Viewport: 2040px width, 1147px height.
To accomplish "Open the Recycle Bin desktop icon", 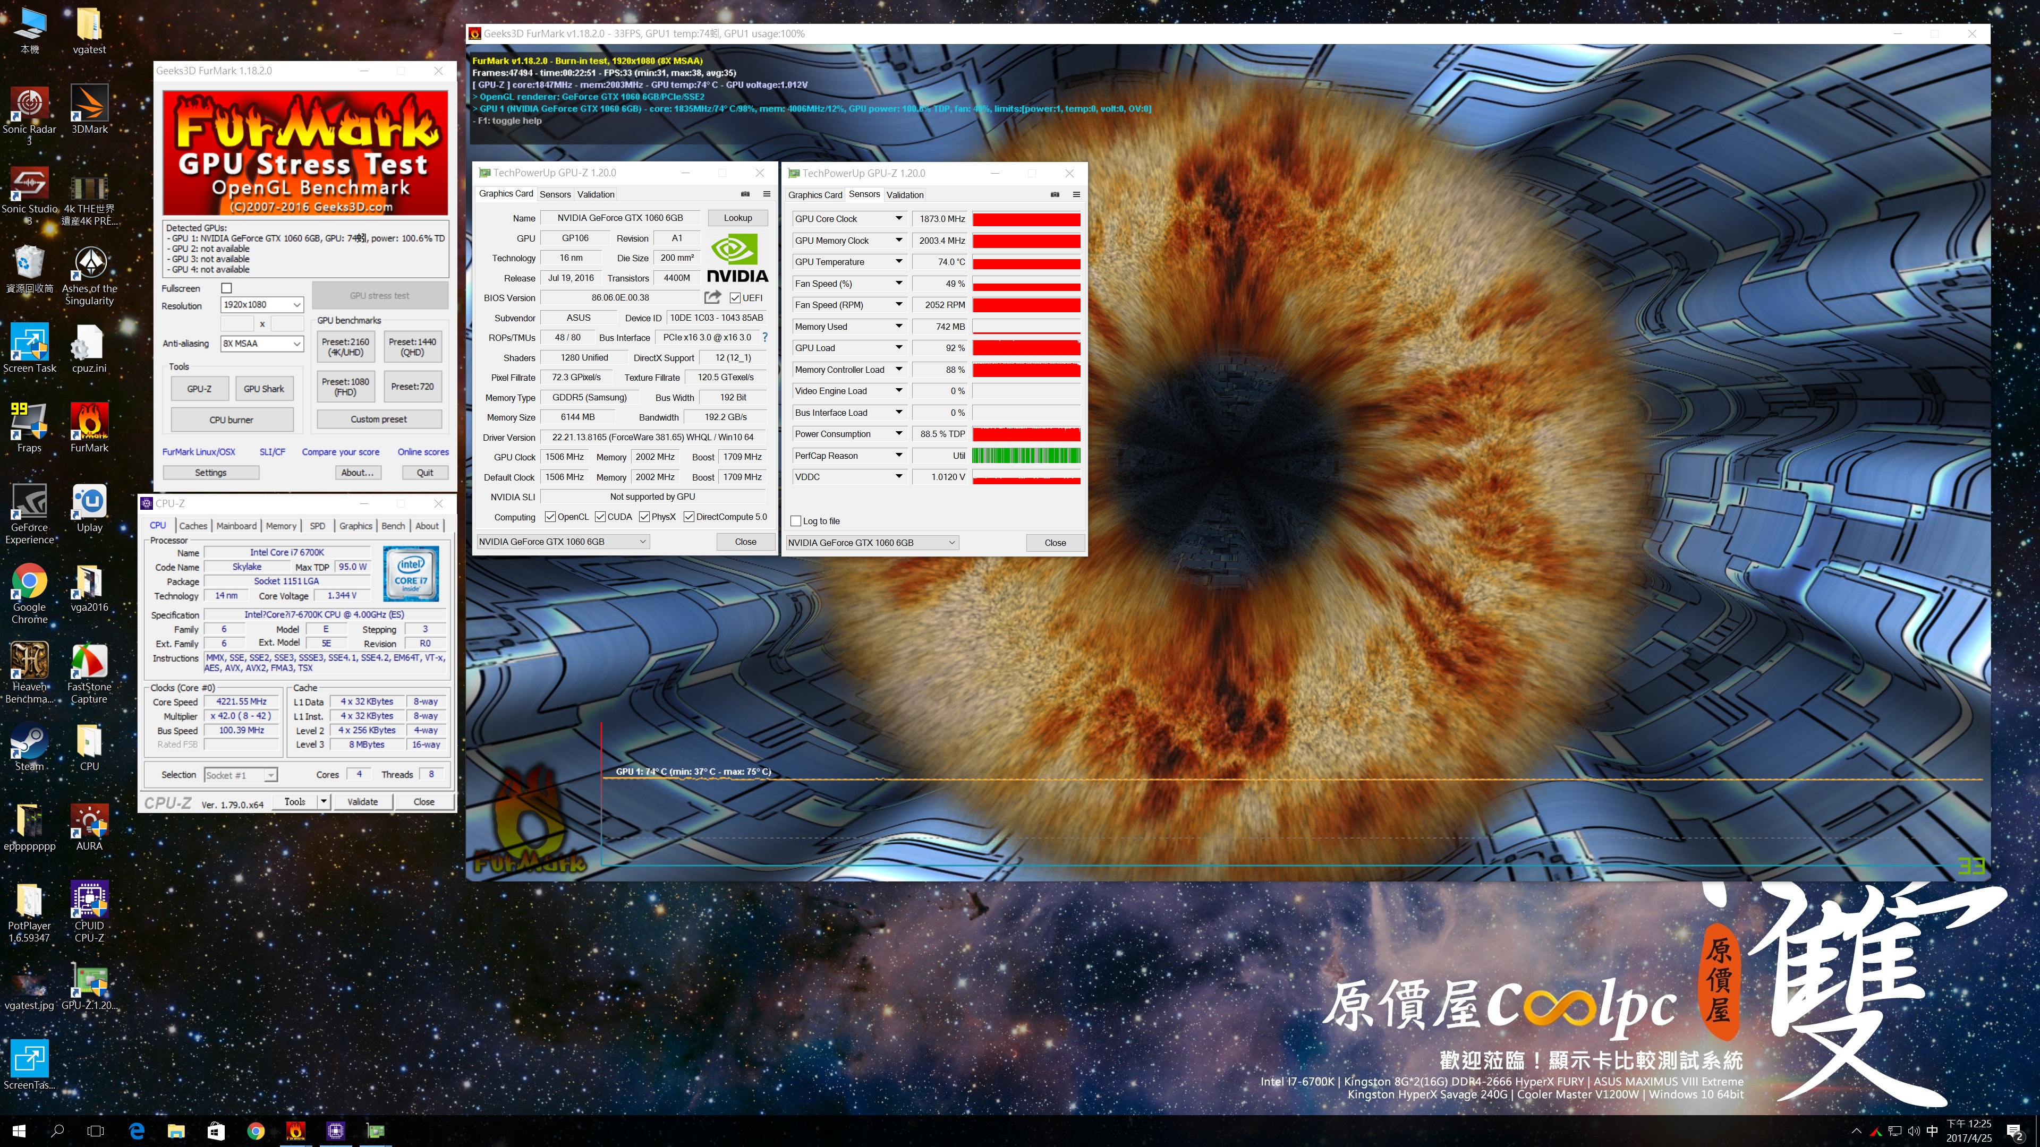I will tap(29, 268).
